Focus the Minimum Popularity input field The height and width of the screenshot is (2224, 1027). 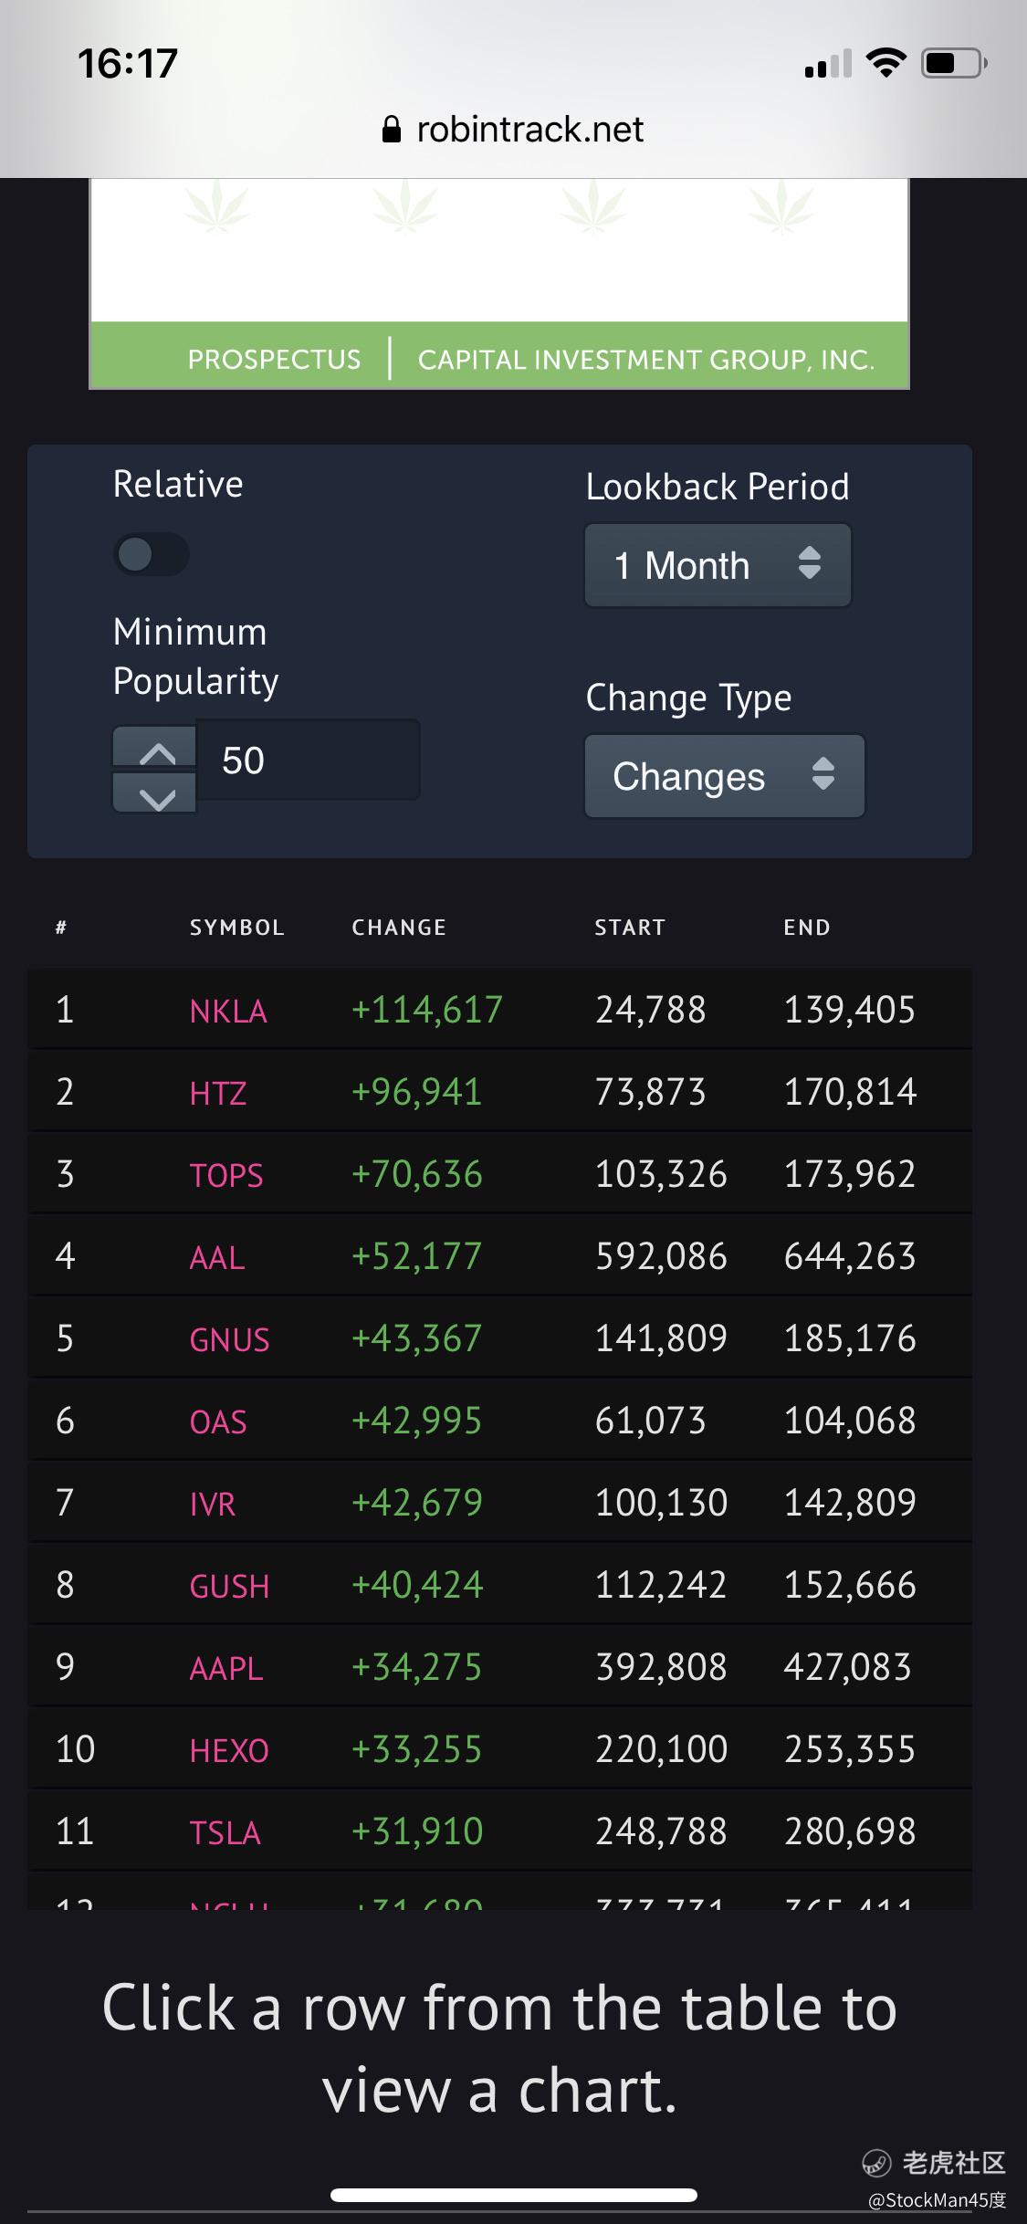click(309, 761)
